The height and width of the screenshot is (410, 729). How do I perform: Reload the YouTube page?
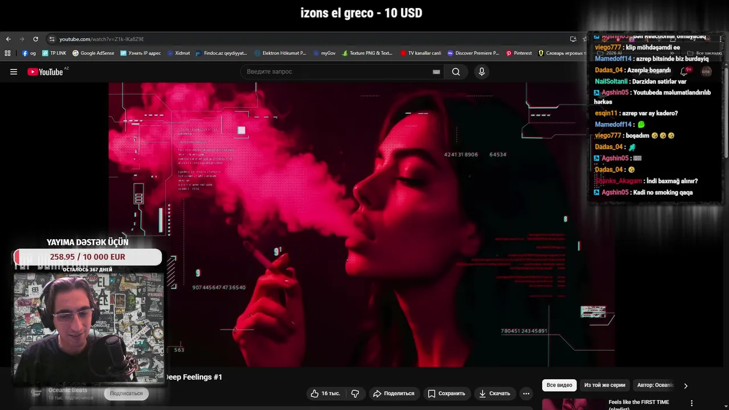[x=35, y=39]
